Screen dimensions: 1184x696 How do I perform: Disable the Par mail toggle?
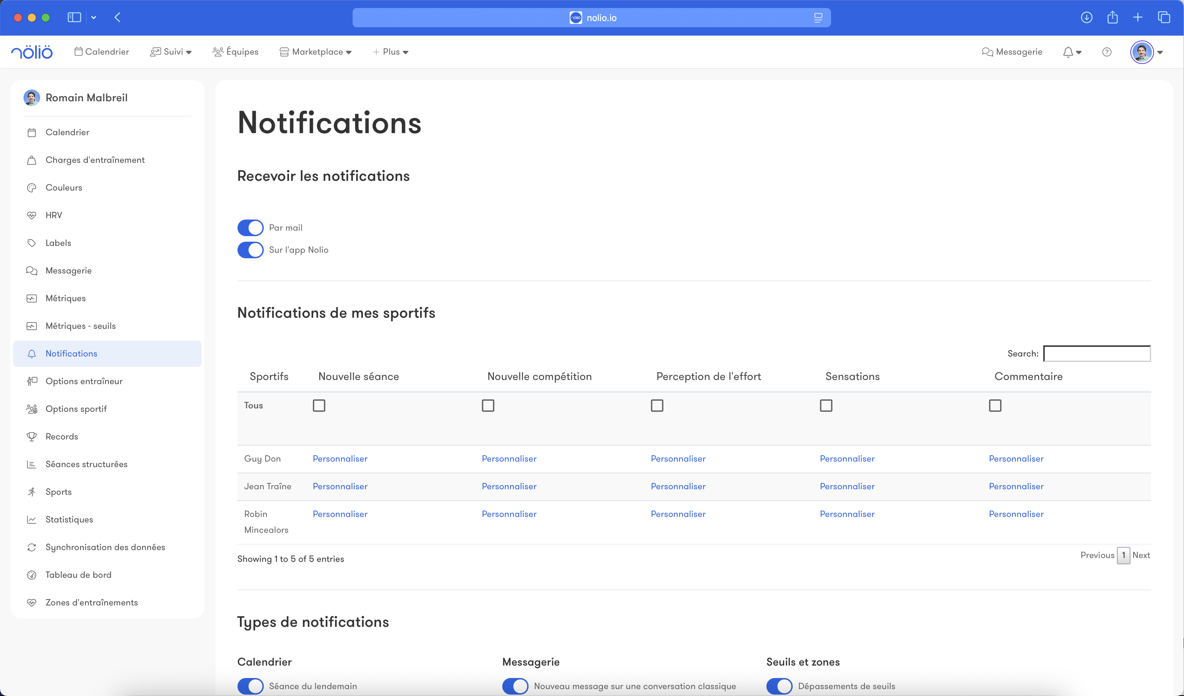point(250,228)
